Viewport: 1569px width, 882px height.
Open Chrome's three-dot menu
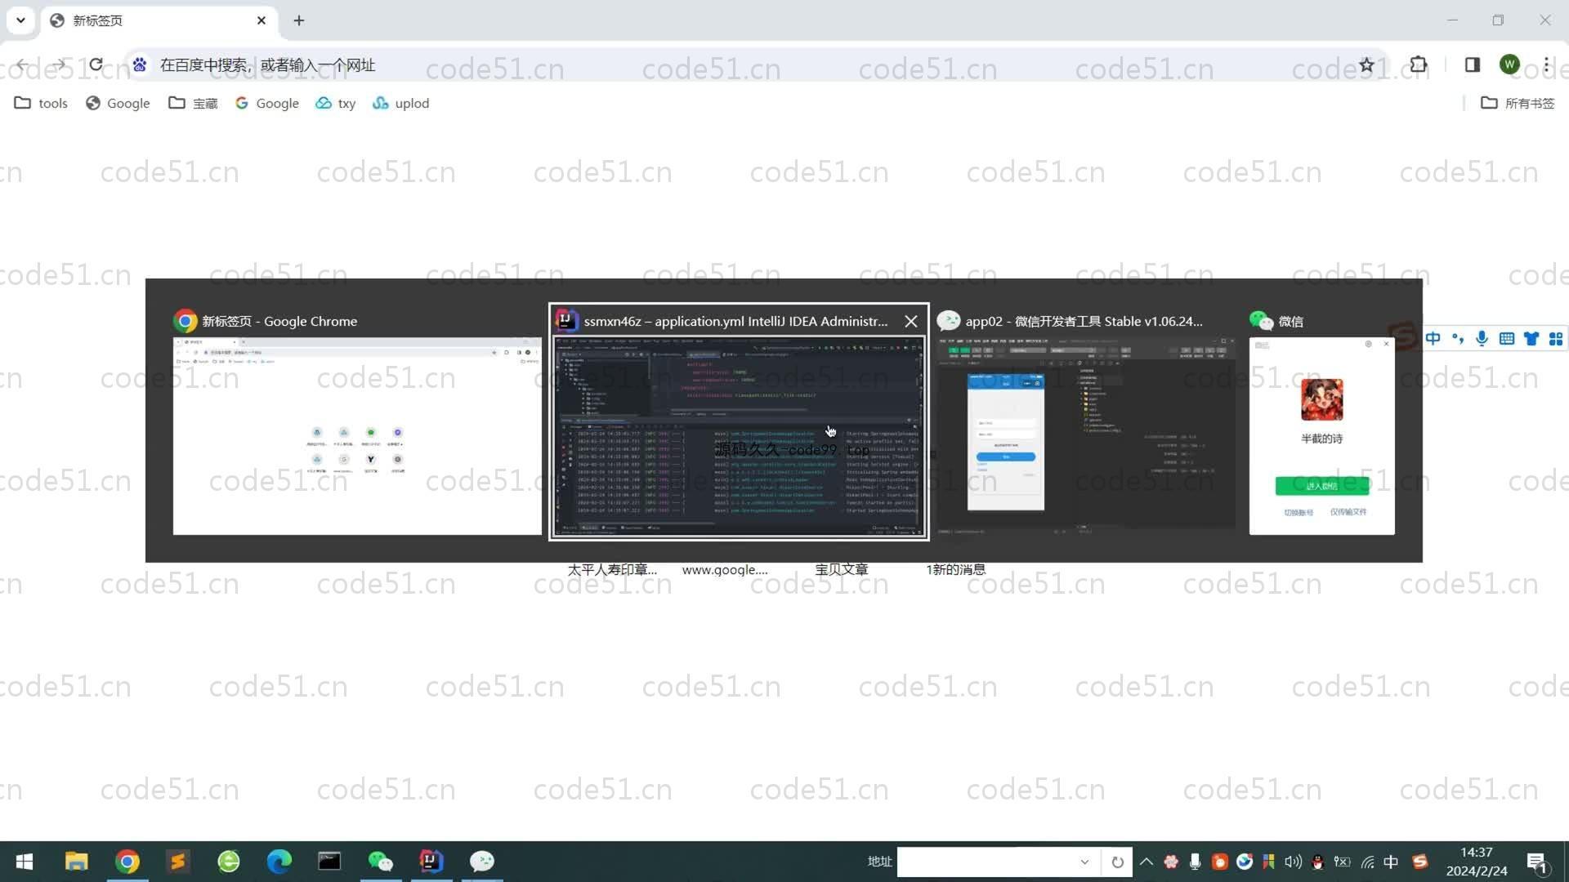coord(1547,65)
